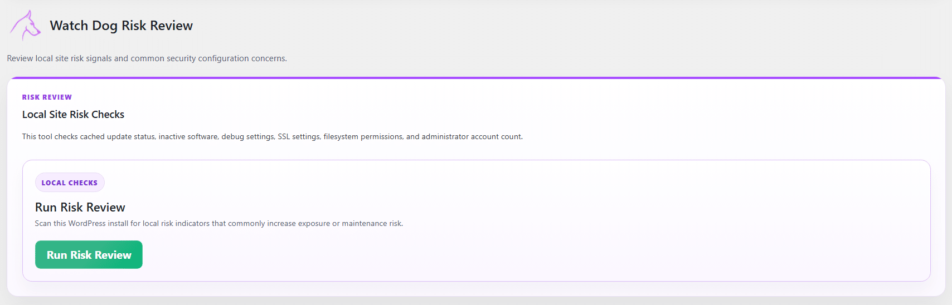Click the RISK REVIEW section label
The width and height of the screenshot is (952, 305).
tap(47, 97)
